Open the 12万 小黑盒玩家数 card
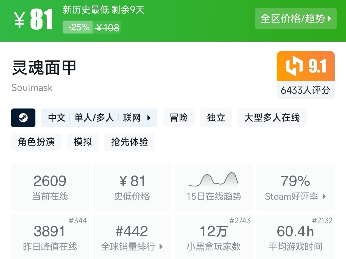The height and width of the screenshot is (259, 346). 214,237
